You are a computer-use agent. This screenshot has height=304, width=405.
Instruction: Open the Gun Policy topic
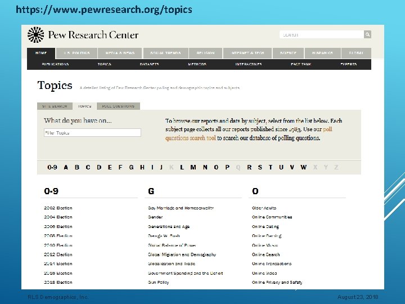[x=158, y=282]
